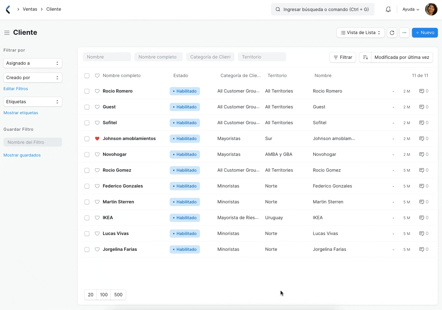The height and width of the screenshot is (310, 442).
Task: Open comments icon for Jorgelina Farias
Action: point(421,249)
